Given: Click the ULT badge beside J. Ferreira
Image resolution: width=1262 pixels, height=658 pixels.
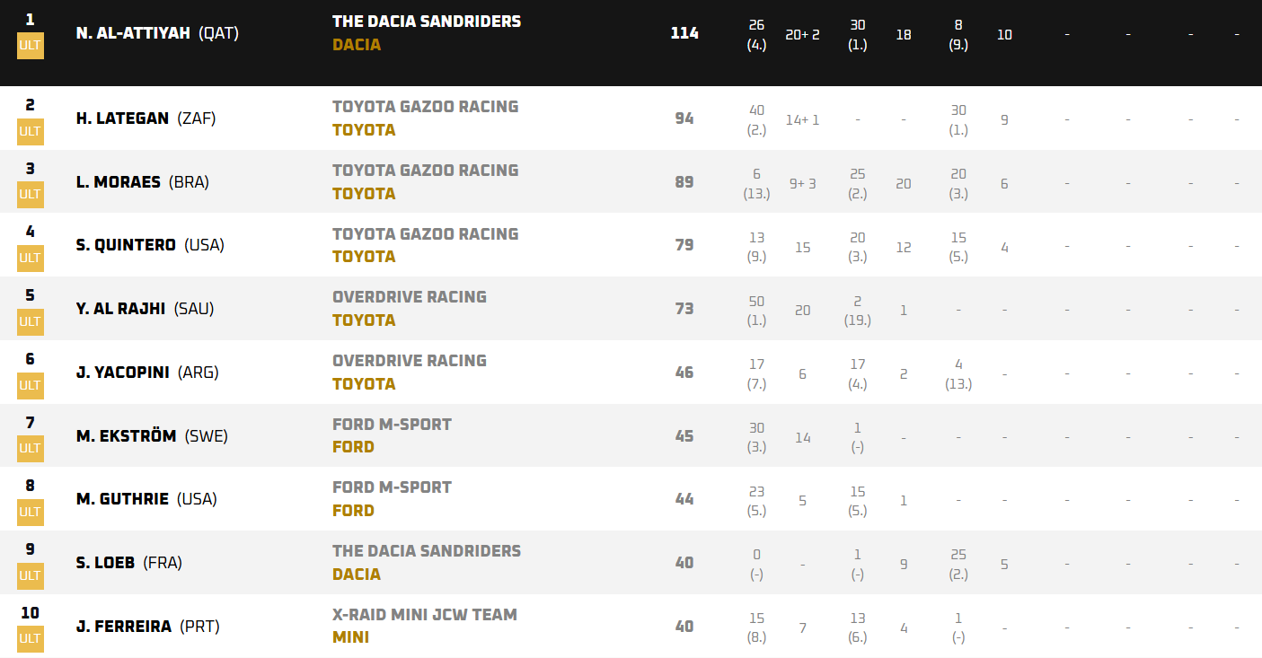Looking at the screenshot, I should coord(30,638).
